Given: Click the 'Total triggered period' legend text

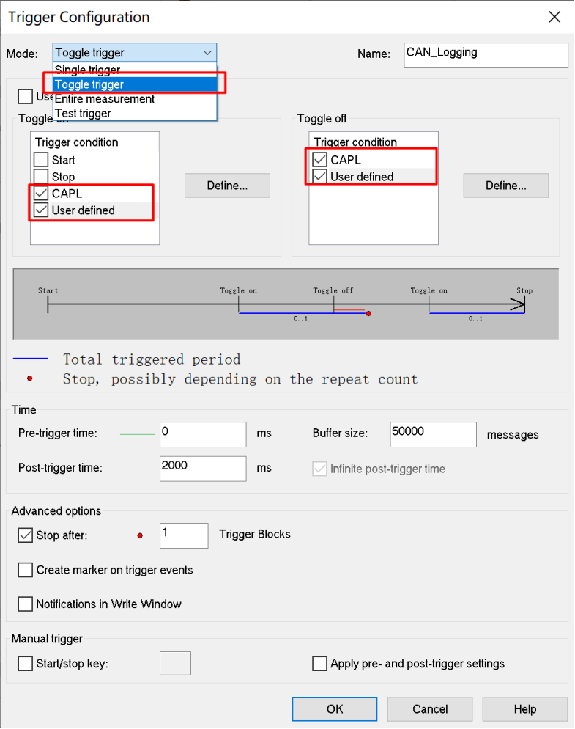Looking at the screenshot, I should tap(152, 359).
